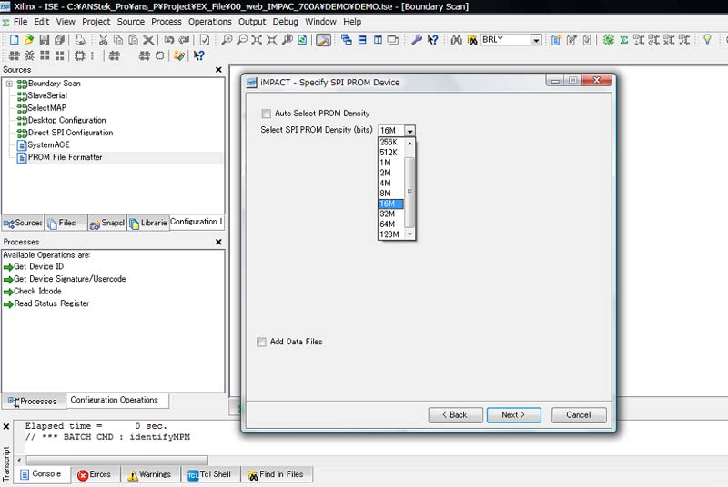Click the lightbulb tips icon
This screenshot has height=487, width=728.
(x=707, y=40)
